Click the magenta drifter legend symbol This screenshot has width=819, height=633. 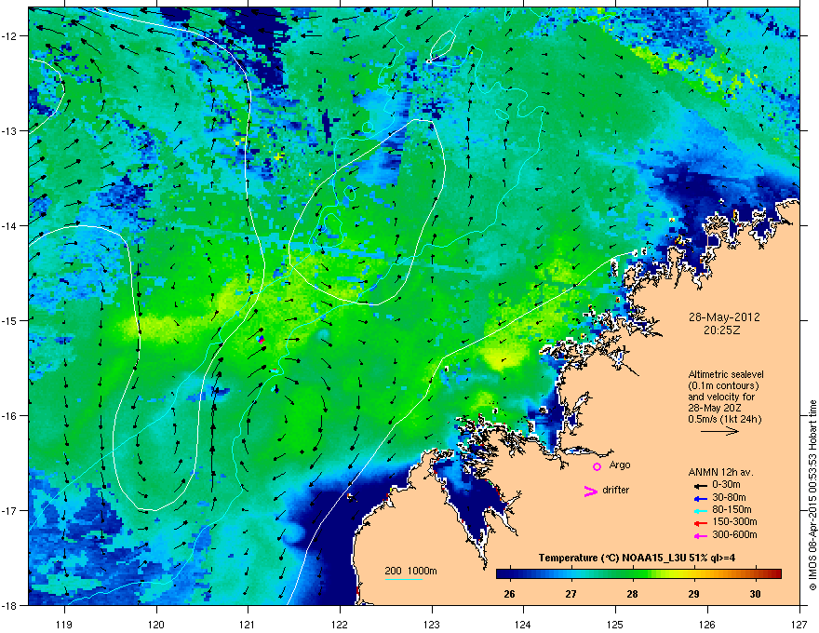[x=590, y=491]
